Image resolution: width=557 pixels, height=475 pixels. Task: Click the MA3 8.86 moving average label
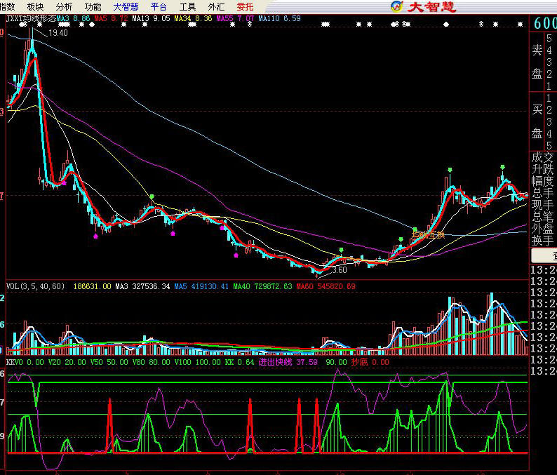click(x=73, y=18)
